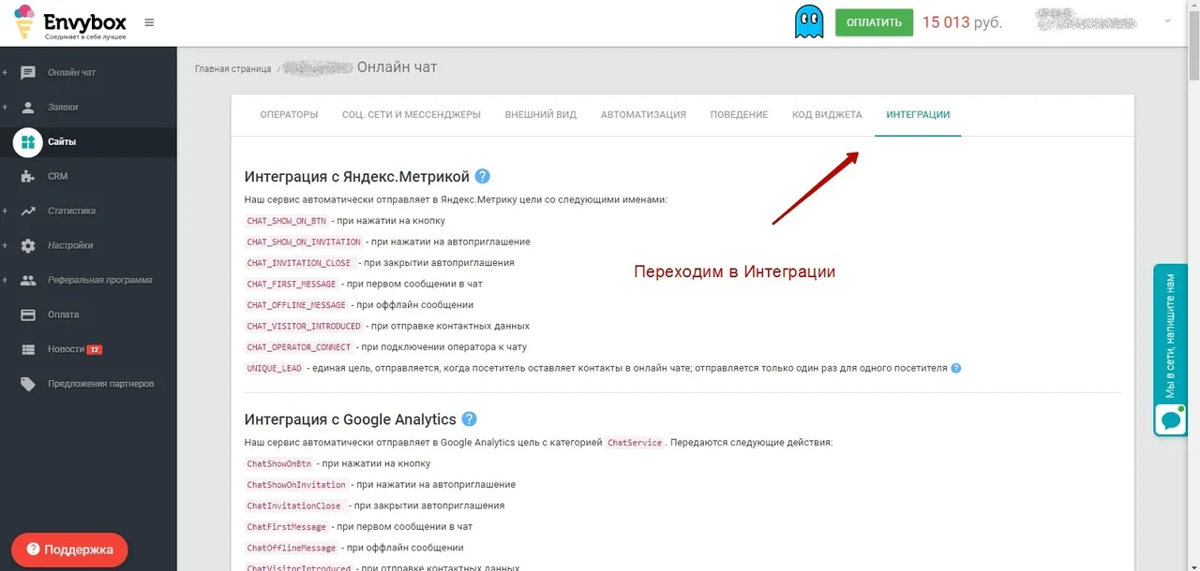Open the Новости list icon
This screenshot has height=571, width=1200.
[x=28, y=350]
